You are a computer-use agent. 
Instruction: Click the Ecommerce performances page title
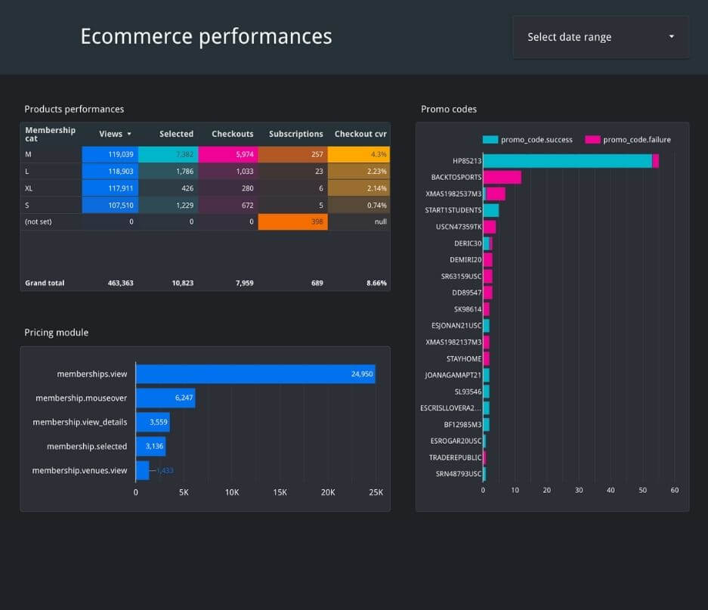206,36
